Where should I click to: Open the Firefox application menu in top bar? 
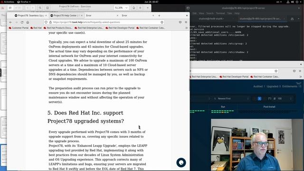click(24, 2)
